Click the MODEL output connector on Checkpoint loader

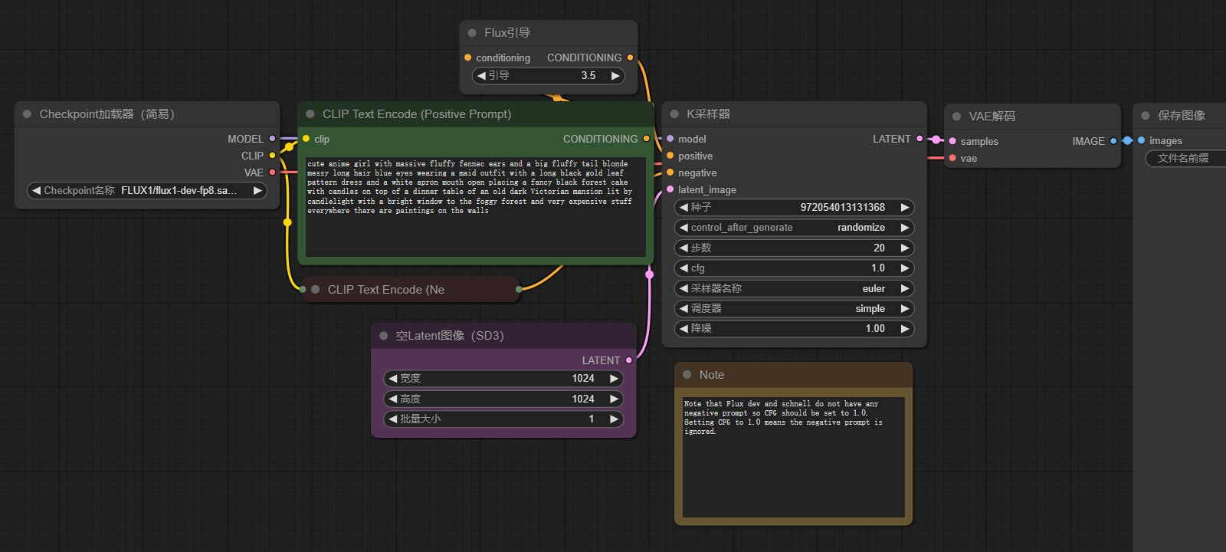point(272,139)
